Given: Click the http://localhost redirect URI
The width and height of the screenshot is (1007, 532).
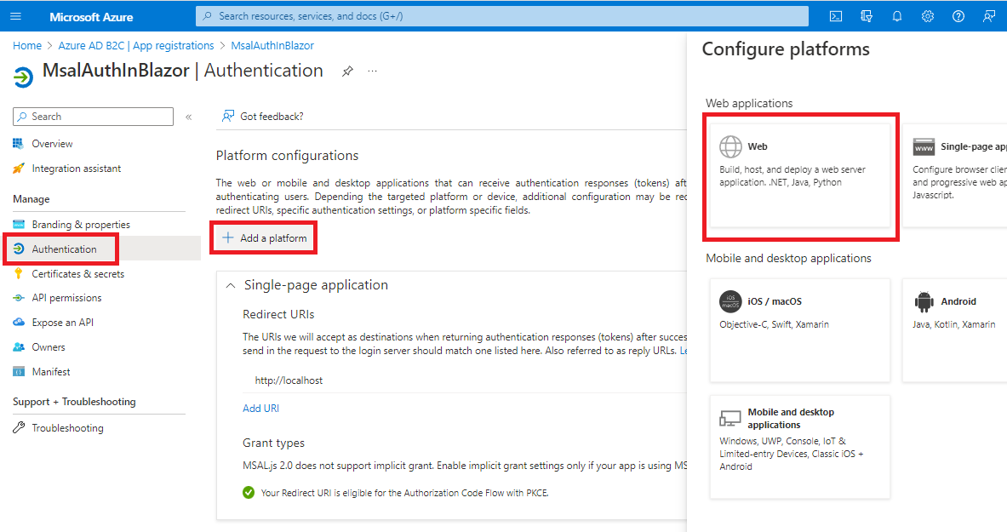Looking at the screenshot, I should [289, 380].
